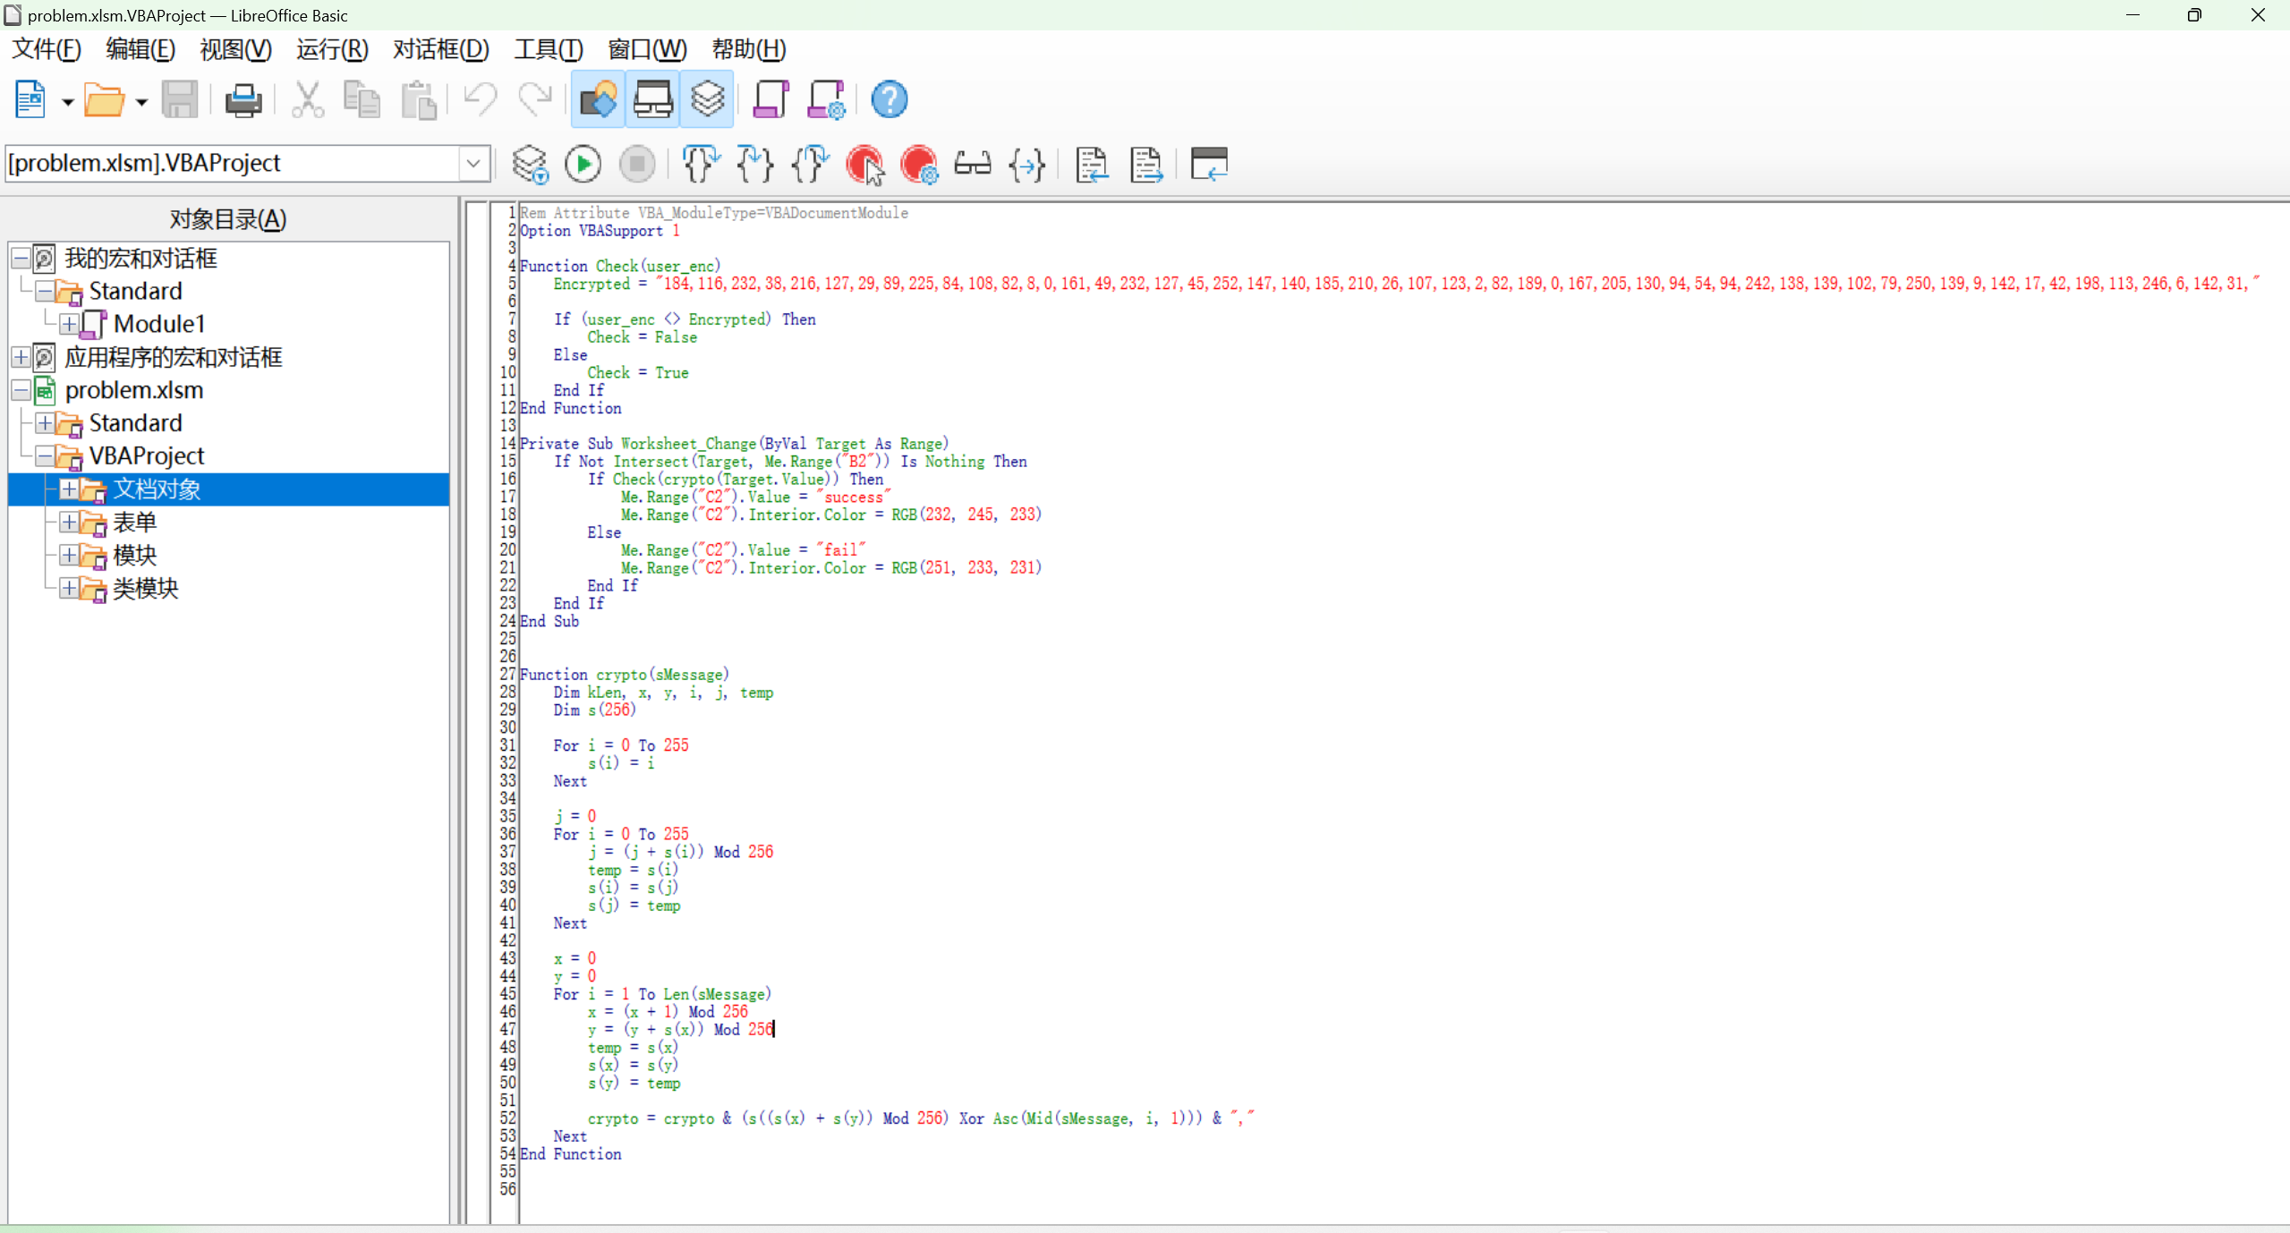This screenshot has height=1233, width=2290.
Task: Select the 表单 tree item
Action: (135, 523)
